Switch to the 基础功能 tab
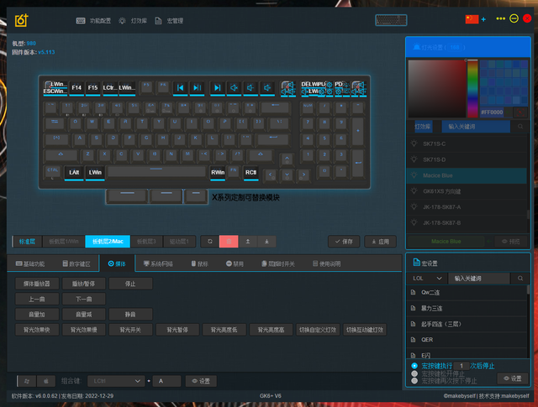538x407 pixels. 30,264
